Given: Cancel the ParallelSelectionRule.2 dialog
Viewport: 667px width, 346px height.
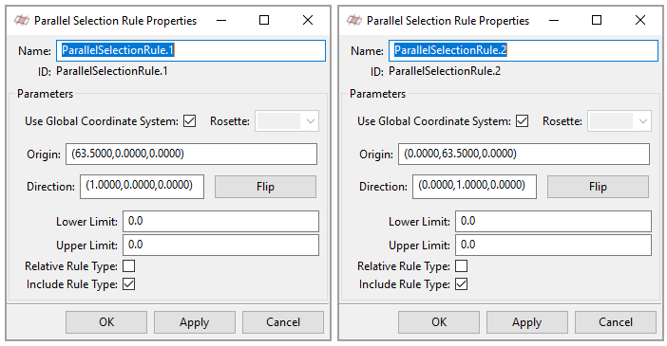Looking at the screenshot, I should tap(616, 322).
